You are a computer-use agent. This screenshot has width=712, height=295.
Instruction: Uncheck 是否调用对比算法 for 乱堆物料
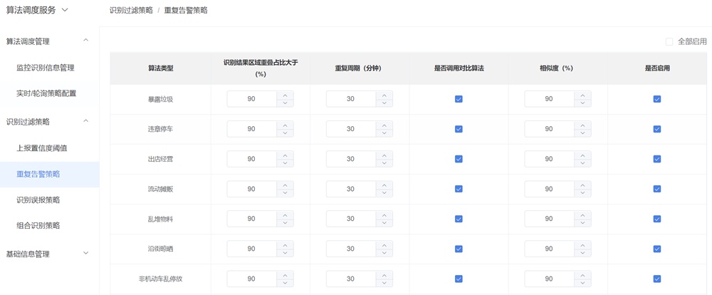(459, 219)
